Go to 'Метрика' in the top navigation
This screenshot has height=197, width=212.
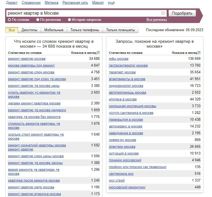tap(51, 3)
